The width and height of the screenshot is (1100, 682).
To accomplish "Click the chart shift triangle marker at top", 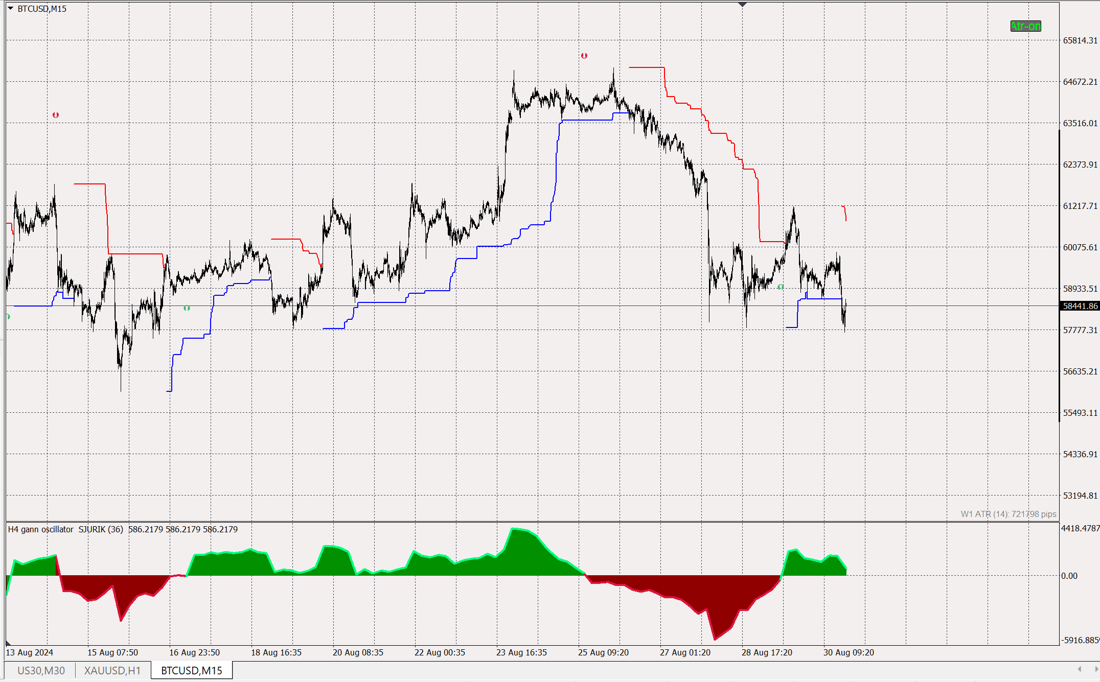I will point(742,5).
